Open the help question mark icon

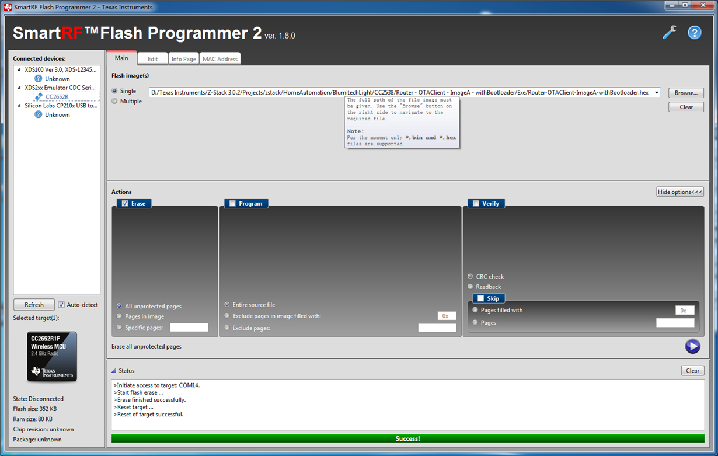pos(694,33)
